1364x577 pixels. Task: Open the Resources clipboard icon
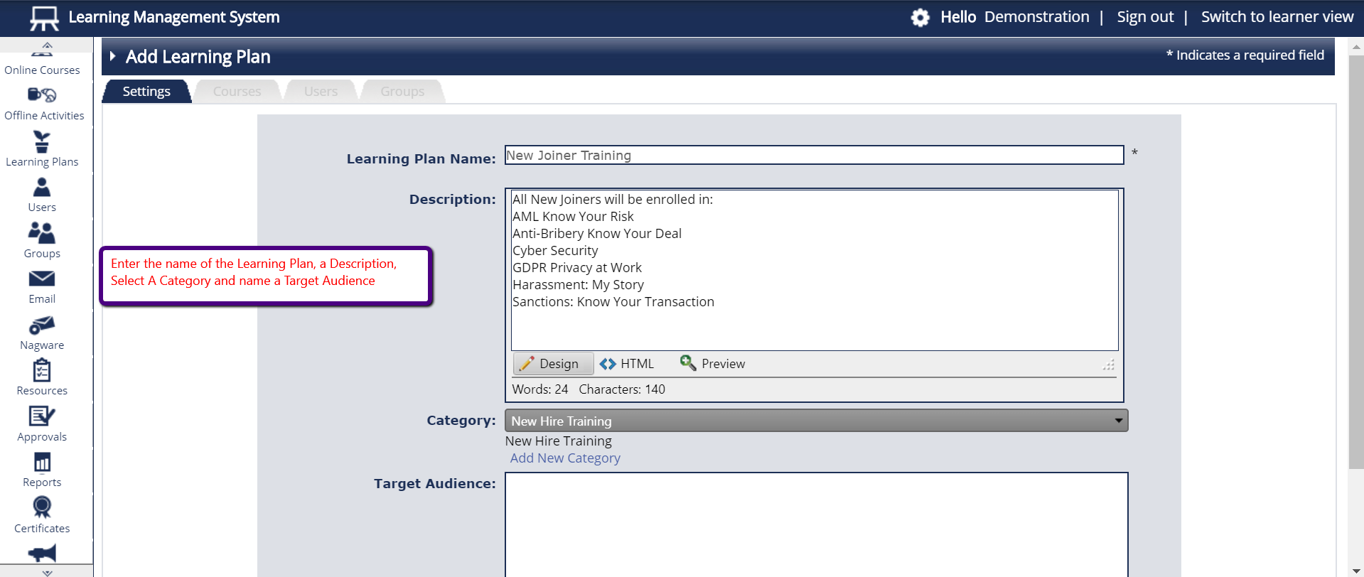(x=42, y=371)
